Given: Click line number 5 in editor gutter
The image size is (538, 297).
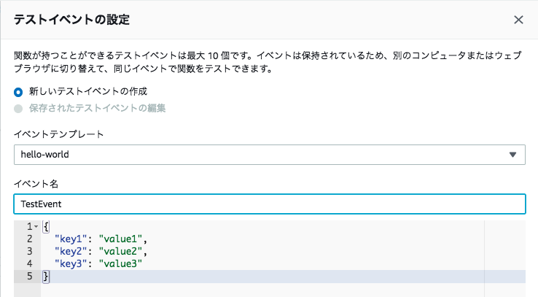Looking at the screenshot, I should 30,276.
